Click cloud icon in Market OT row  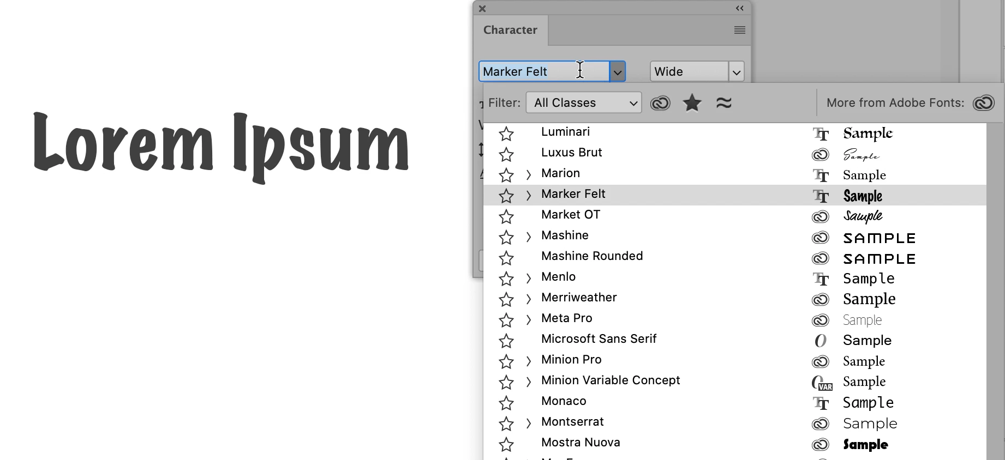click(821, 217)
